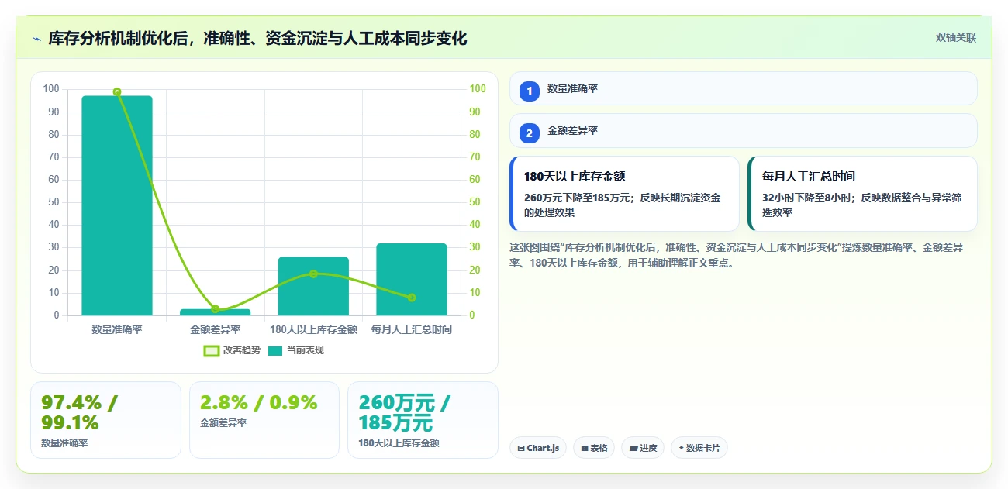Click the 进度 tag
This screenshot has width=1008, height=489.
[643, 448]
